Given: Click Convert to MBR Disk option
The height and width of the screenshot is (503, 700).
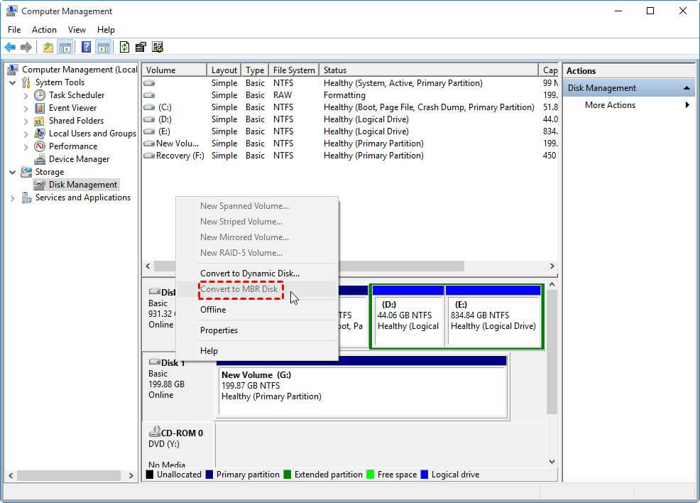Looking at the screenshot, I should [241, 290].
